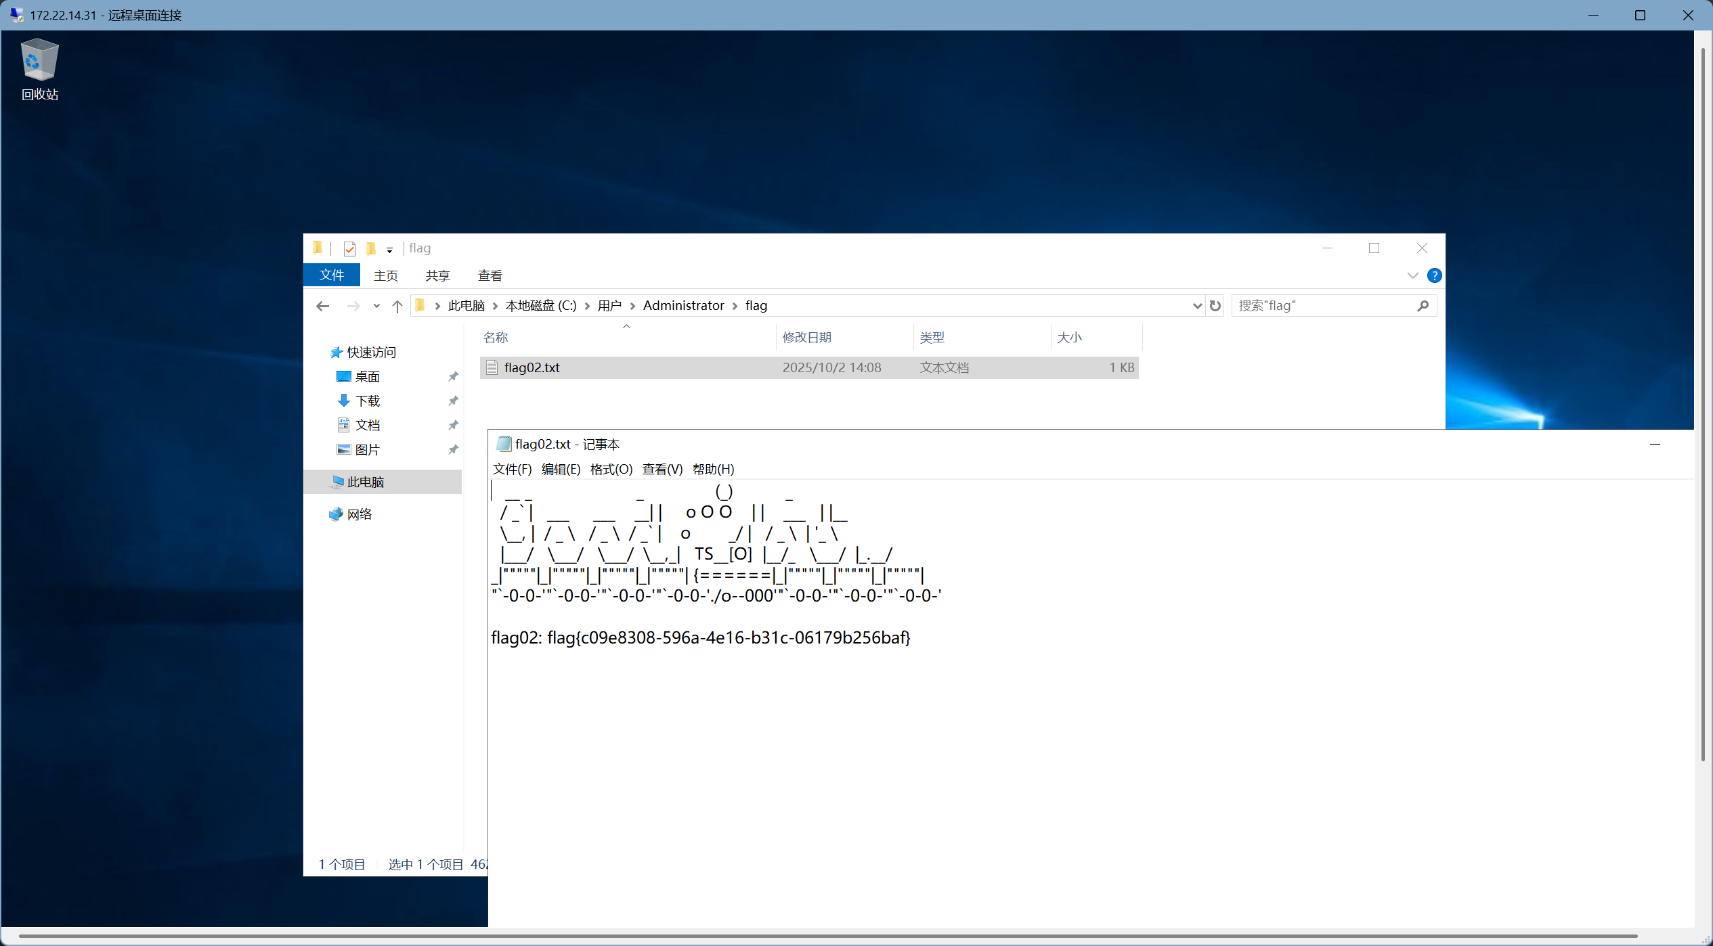Open the 格式(O) menu in Notepad
This screenshot has width=1713, height=946.
coord(611,469)
